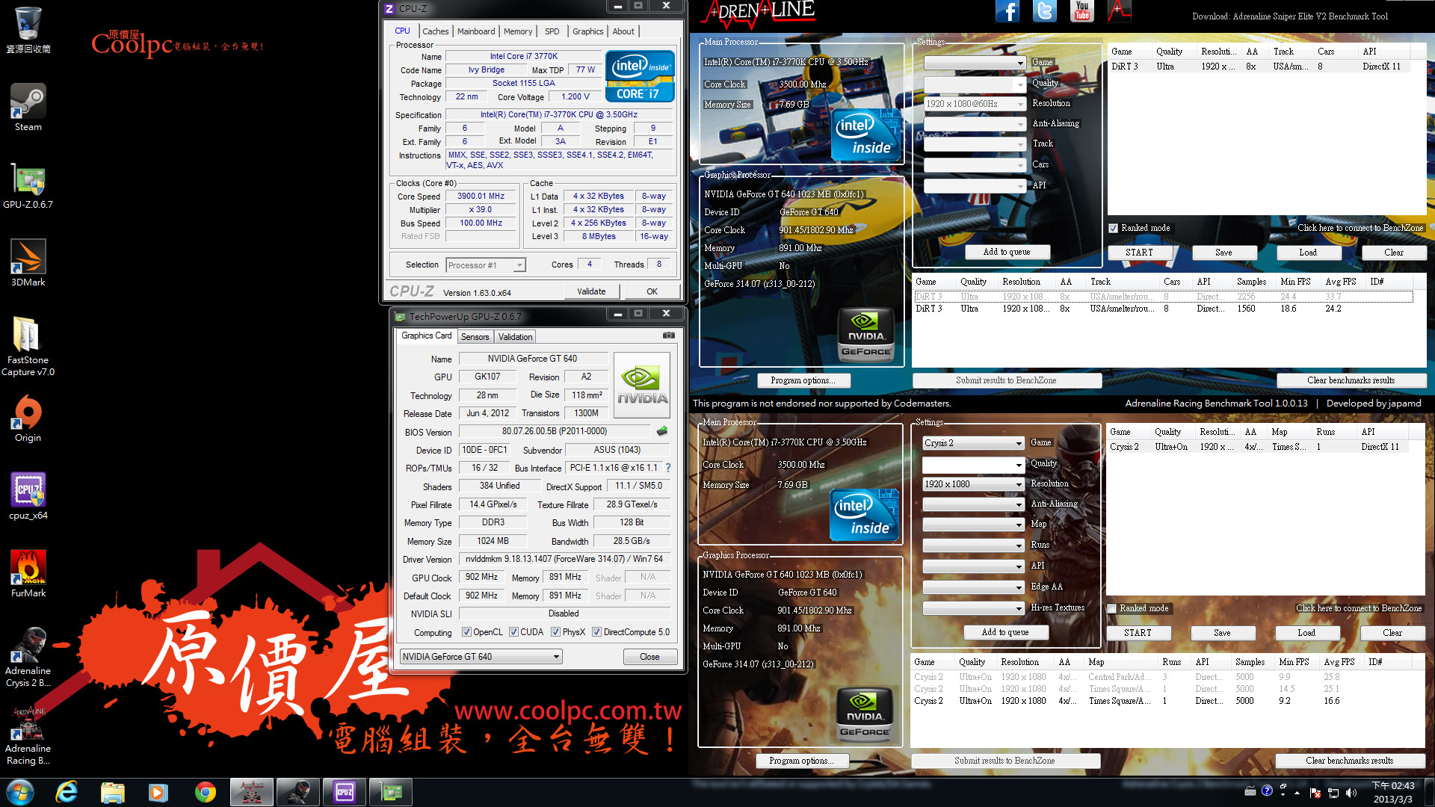Viewport: 1435px width, 807px height.
Task: Click the Avg FPS column header in racing results
Action: coord(1341,282)
